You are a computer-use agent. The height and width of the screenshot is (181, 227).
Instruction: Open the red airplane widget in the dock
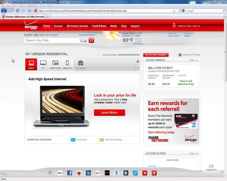(x=154, y=173)
